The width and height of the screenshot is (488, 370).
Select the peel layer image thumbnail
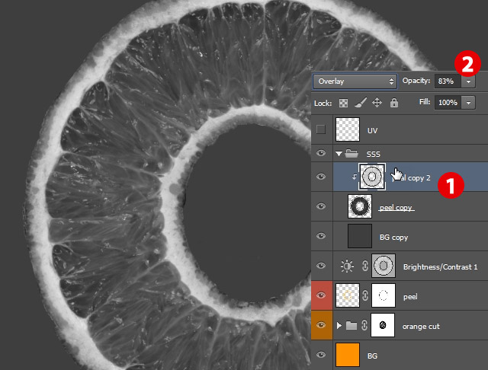click(x=348, y=295)
